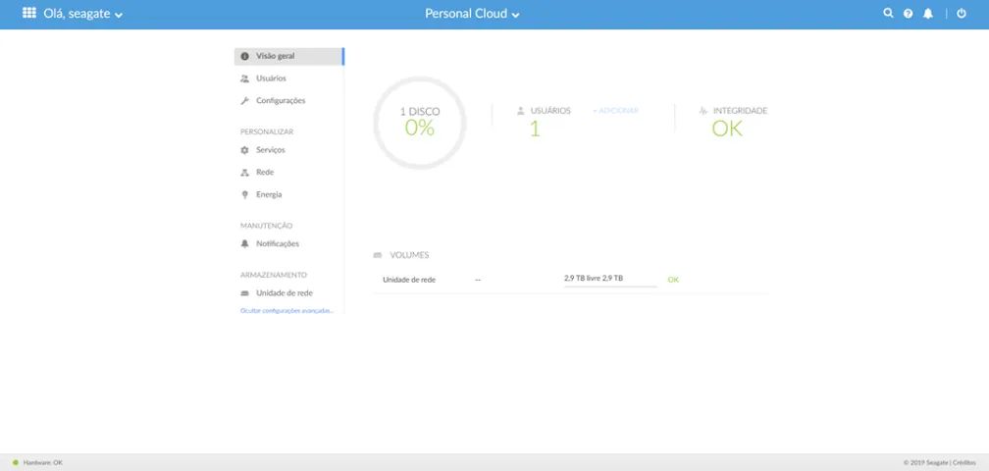Click the search magnifier icon
This screenshot has height=471, width=989.
(888, 14)
